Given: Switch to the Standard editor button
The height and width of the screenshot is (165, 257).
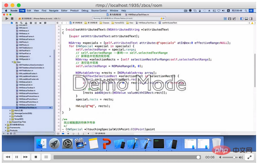Looking at the screenshot, I should coord(226,19).
